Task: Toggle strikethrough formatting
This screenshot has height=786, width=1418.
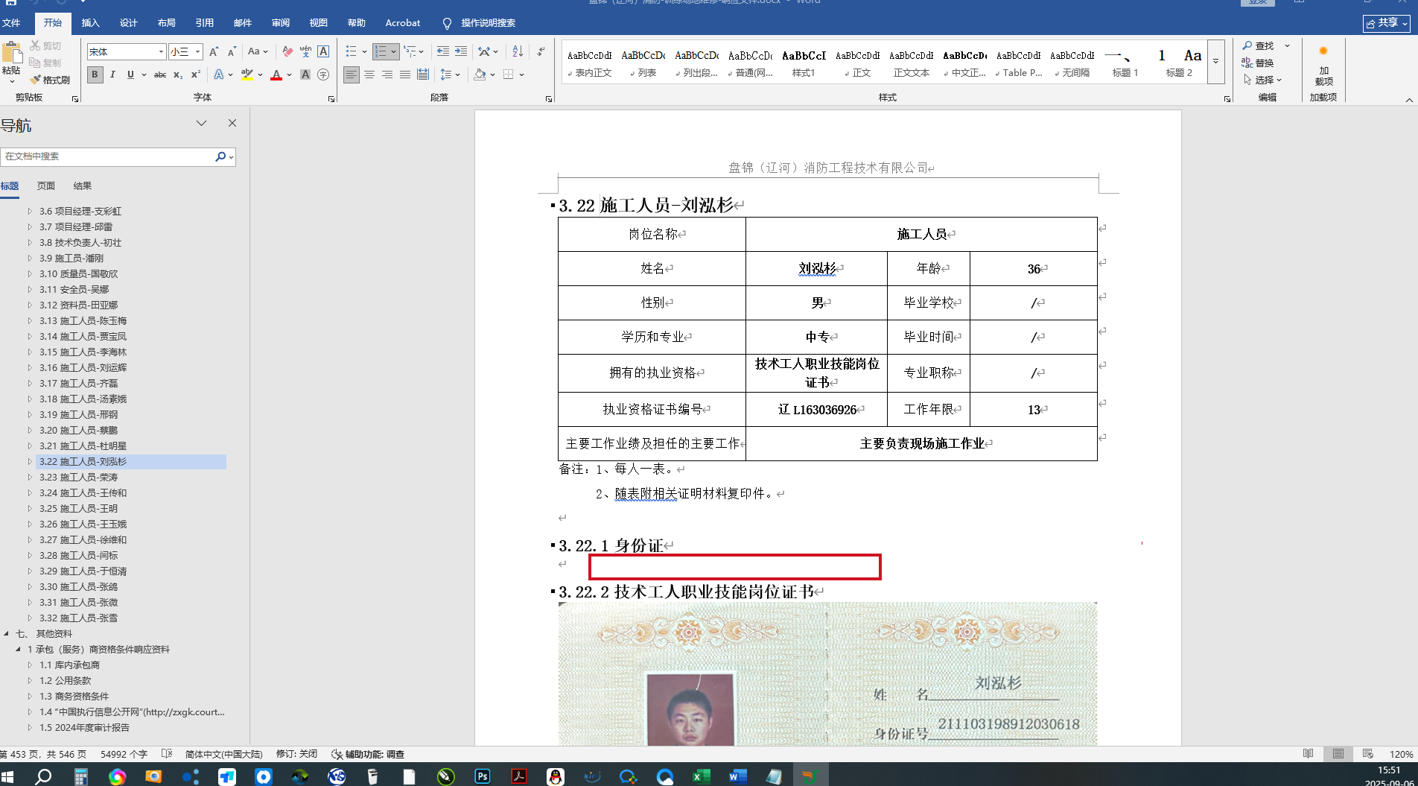Action: click(x=159, y=75)
